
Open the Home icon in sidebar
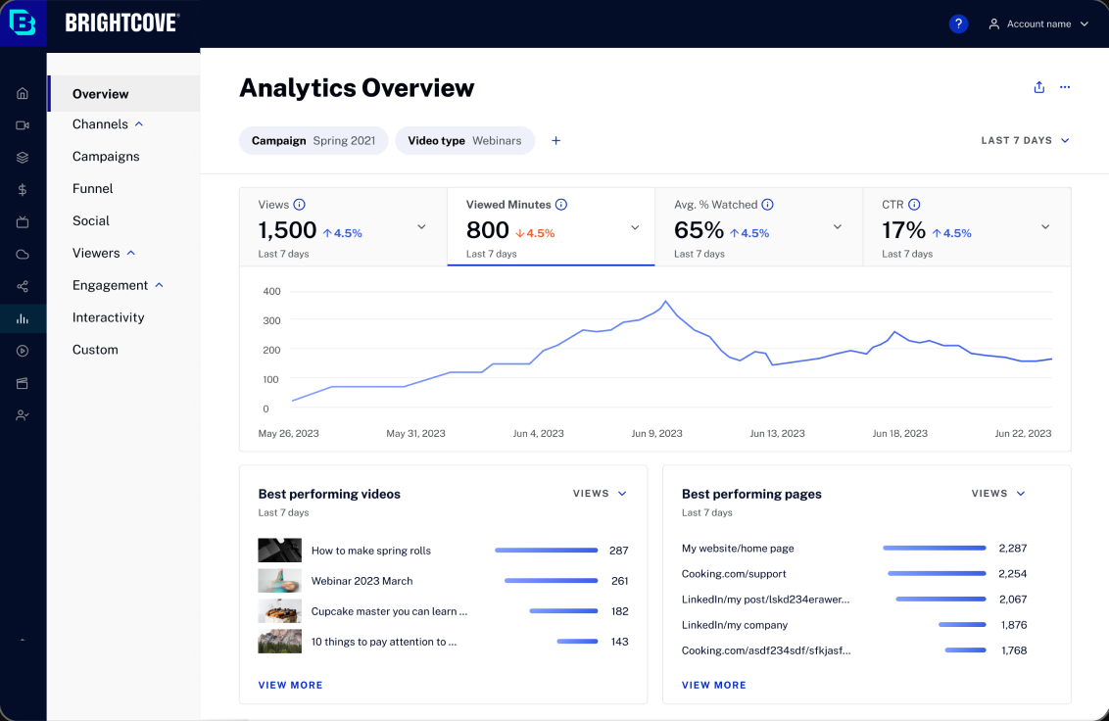click(23, 93)
